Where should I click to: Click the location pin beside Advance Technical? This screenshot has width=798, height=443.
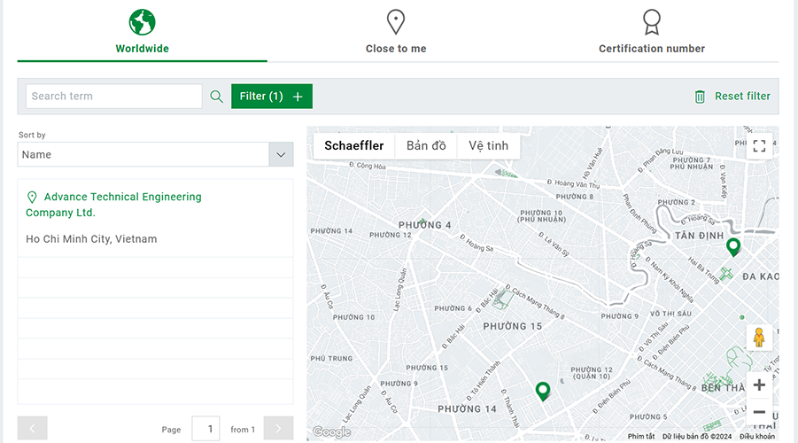pyautogui.click(x=32, y=197)
